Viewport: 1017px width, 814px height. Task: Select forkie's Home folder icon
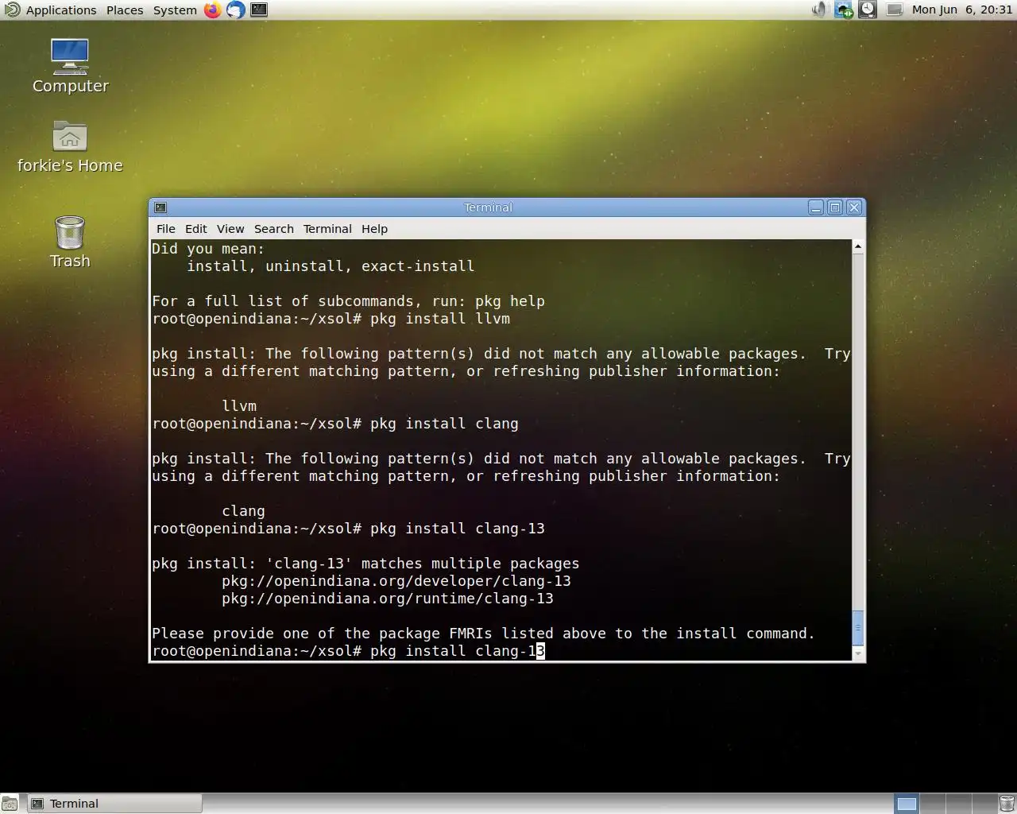(x=70, y=147)
